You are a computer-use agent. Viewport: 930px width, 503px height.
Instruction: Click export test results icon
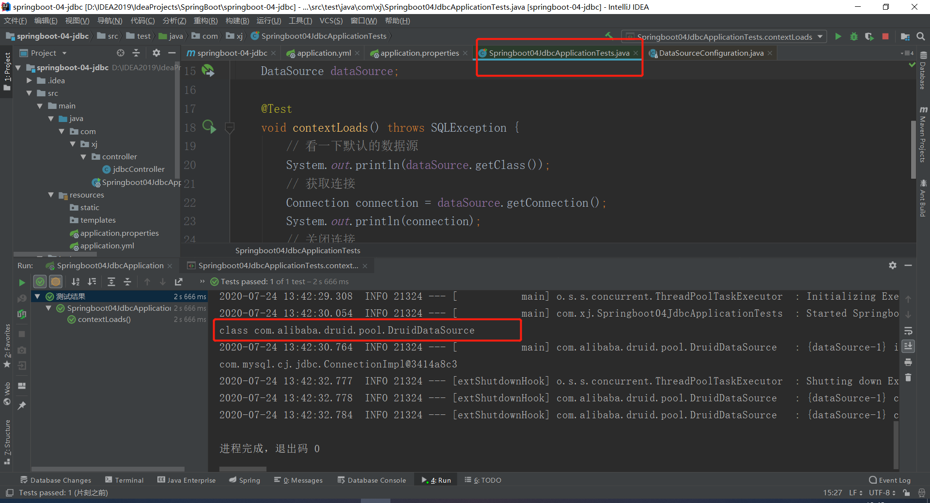179,282
